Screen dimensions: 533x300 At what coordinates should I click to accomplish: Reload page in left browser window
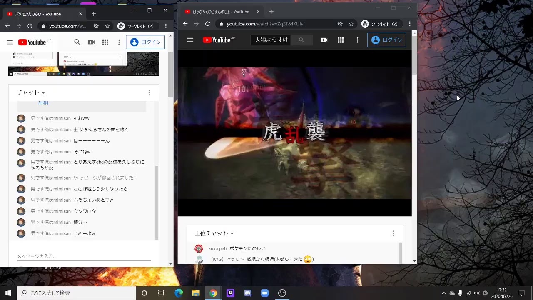pyautogui.click(x=30, y=26)
